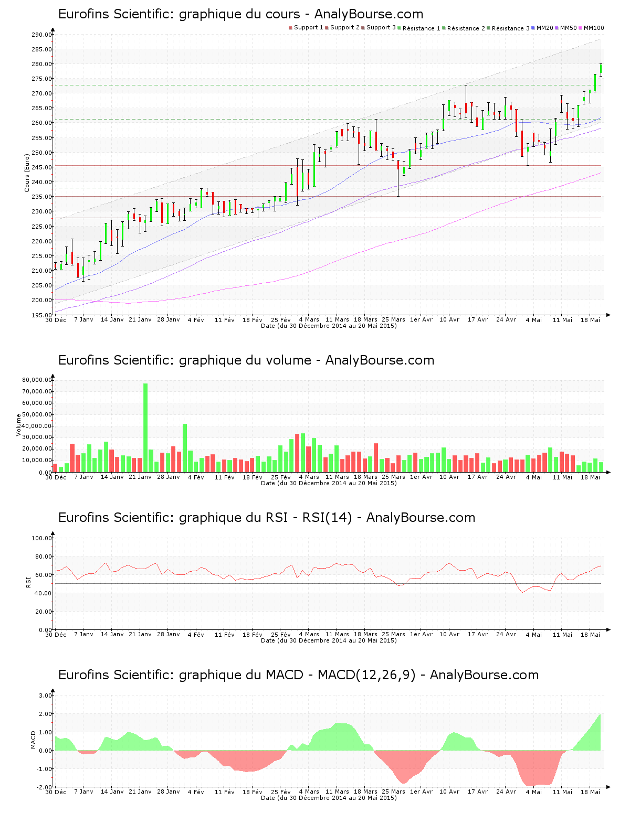Click the MM20 moving average legend entry
The image size is (630, 813).
[542, 28]
